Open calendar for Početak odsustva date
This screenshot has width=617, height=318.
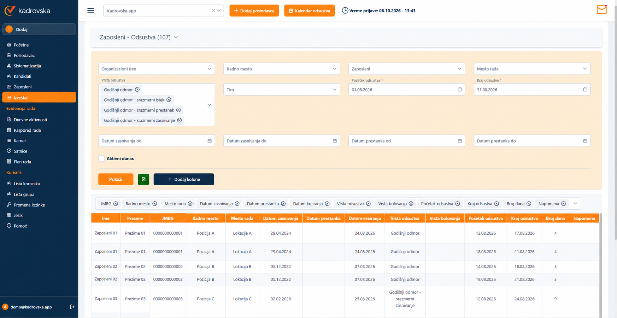pyautogui.click(x=459, y=90)
